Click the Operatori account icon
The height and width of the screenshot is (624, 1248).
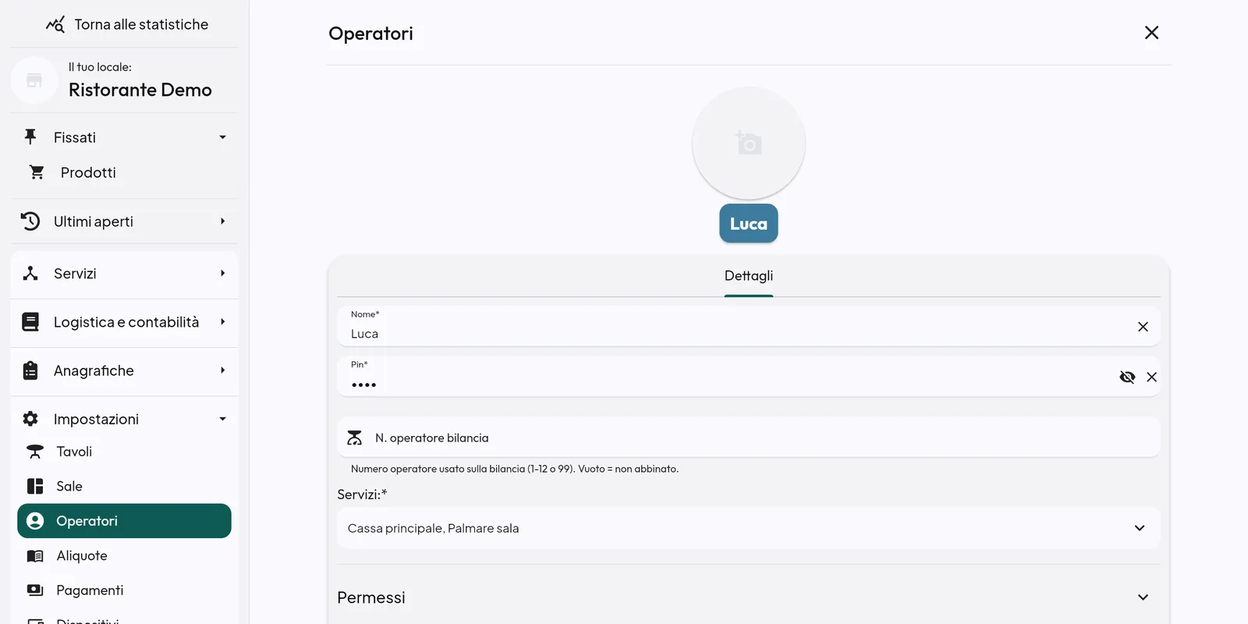click(x=35, y=521)
